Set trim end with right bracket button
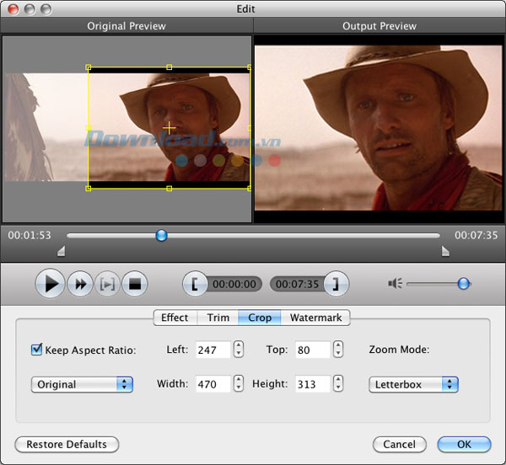506x465 pixels. pos(336,284)
